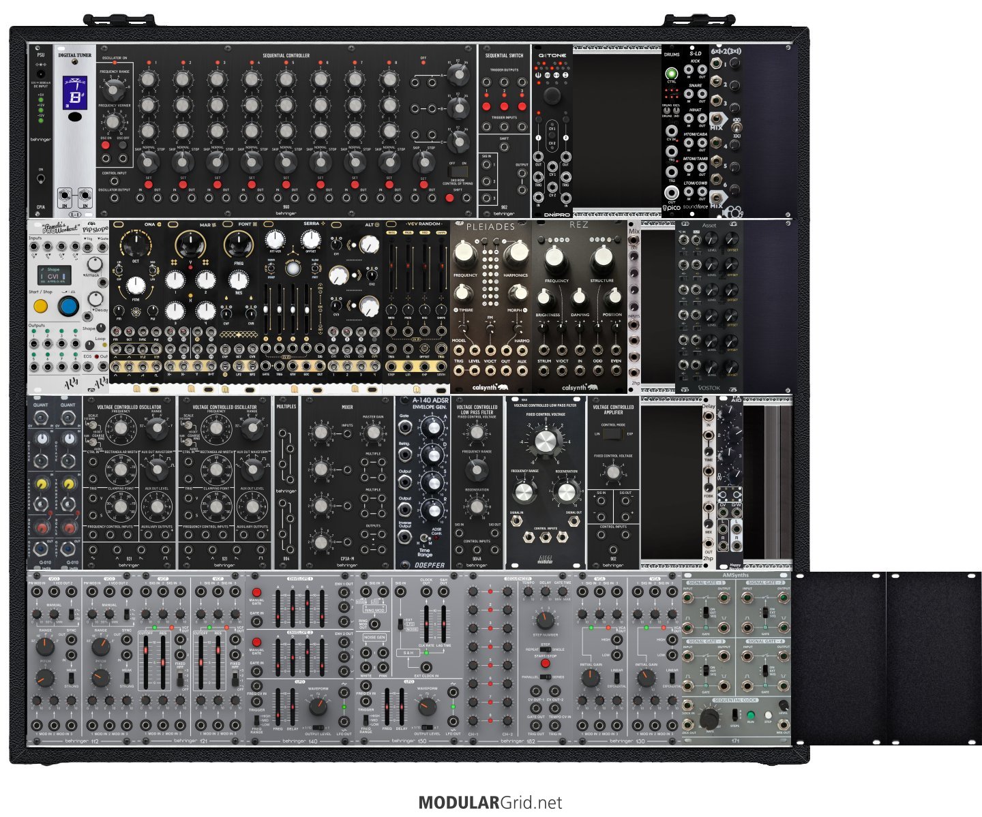Click the white STEP button on Sequential Clock
982x817 pixels.
[x=768, y=715]
